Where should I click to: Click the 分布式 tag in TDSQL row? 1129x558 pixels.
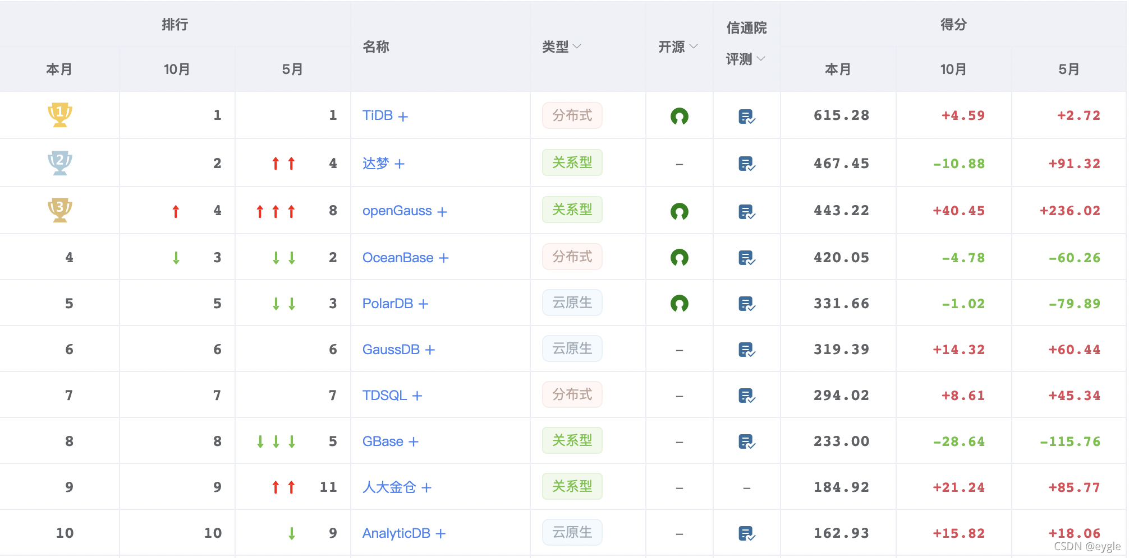572,394
